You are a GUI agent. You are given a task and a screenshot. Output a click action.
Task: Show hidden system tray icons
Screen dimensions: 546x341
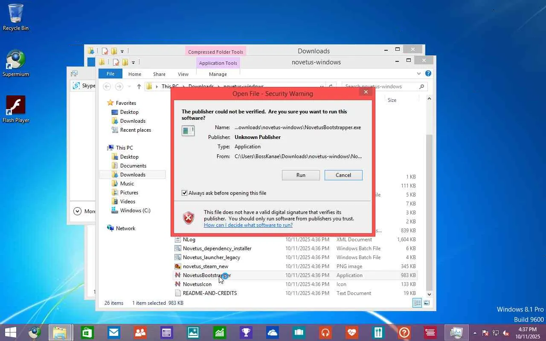pos(475,333)
